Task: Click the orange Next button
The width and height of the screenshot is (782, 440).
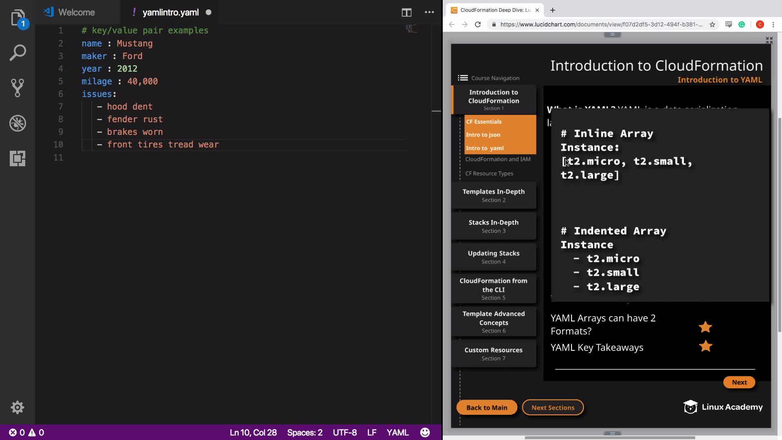Action: [739, 382]
